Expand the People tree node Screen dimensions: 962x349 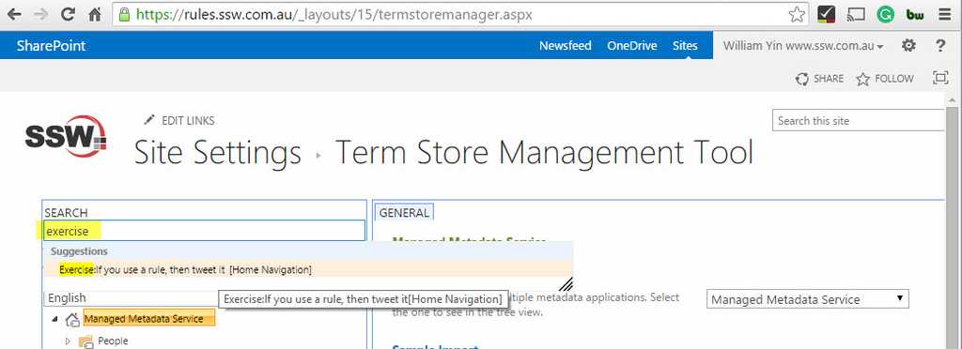[68, 341]
